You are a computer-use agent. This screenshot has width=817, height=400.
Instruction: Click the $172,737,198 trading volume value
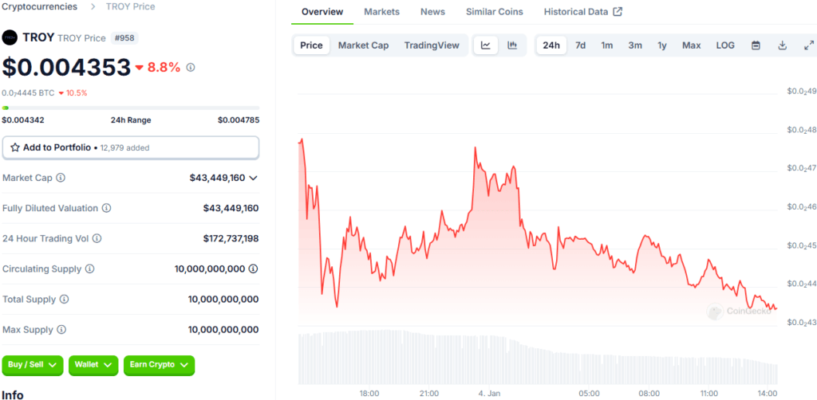(231, 239)
